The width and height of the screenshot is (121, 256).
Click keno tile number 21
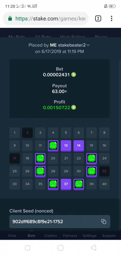tap(66, 158)
